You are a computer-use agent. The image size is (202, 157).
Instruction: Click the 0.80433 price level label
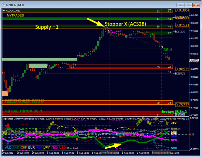click(180, 74)
